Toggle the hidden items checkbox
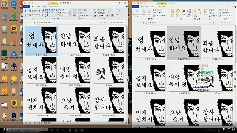The height and width of the screenshot is (133, 237). [x=95, y=15]
